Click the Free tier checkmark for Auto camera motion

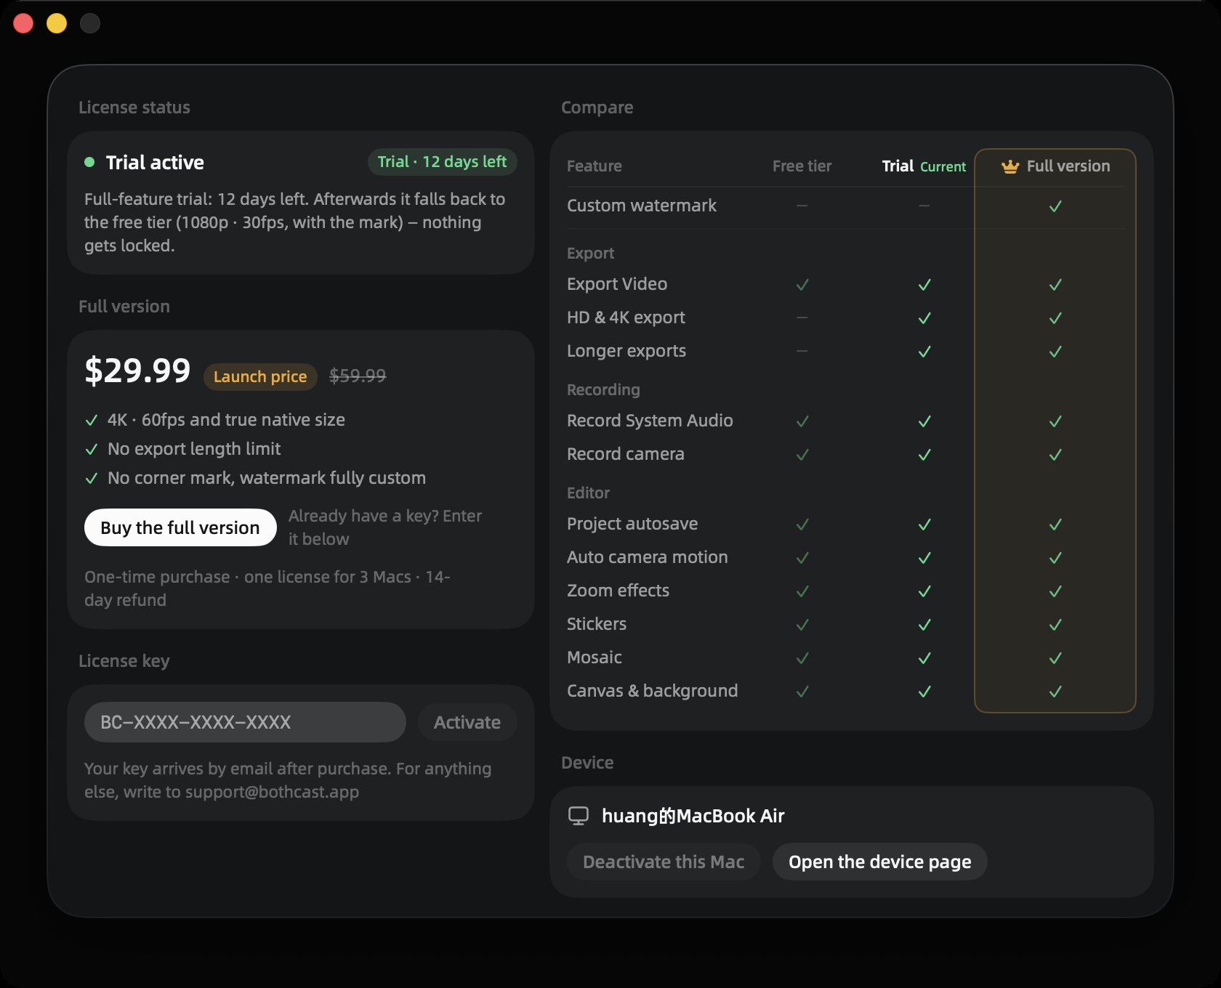coord(802,558)
